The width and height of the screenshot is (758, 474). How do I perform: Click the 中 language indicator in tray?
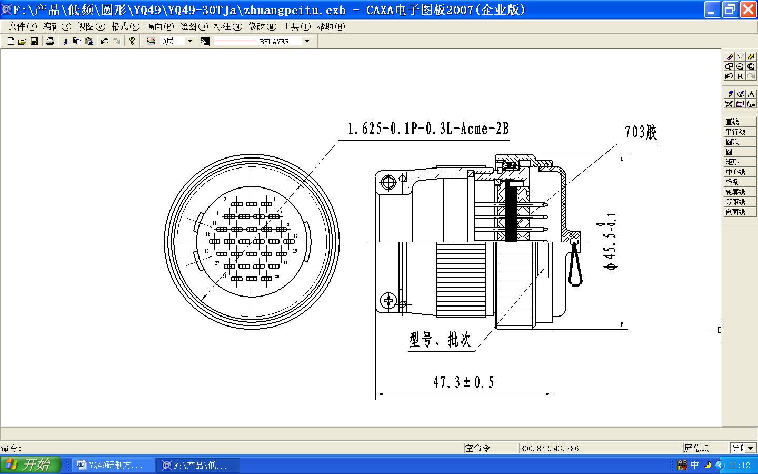(695, 465)
